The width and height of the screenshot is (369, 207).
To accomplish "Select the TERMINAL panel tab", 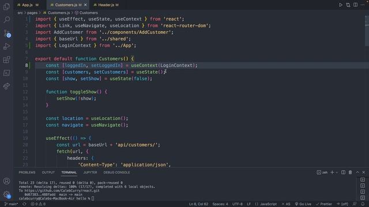I will 69,172.
